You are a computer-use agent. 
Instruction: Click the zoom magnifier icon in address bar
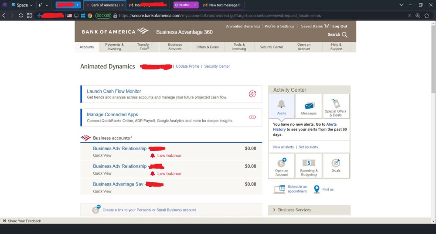point(418,16)
